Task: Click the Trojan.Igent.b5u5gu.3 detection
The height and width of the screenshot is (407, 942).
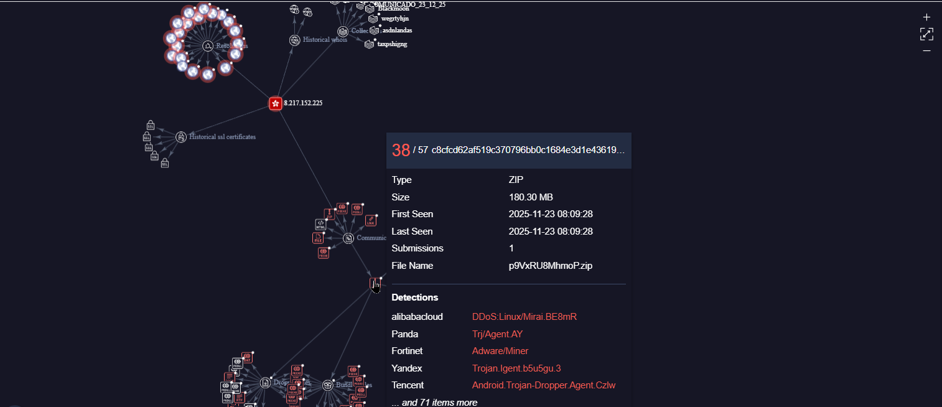Action: point(517,368)
